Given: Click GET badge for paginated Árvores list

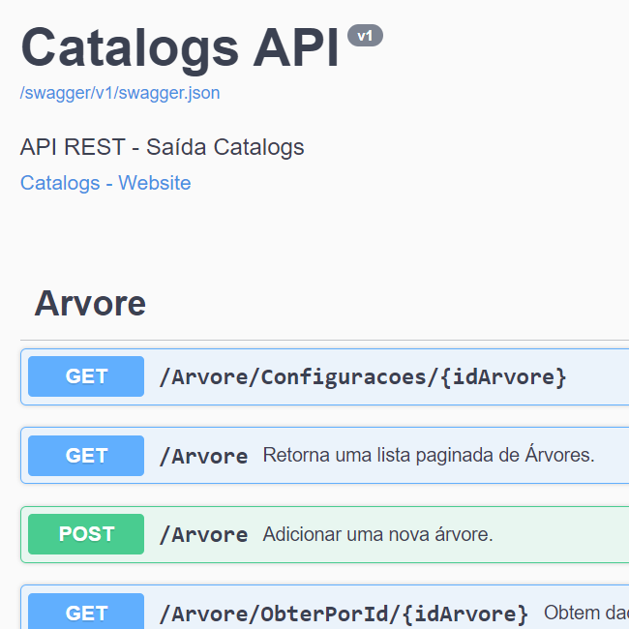Looking at the screenshot, I should click(86, 455).
